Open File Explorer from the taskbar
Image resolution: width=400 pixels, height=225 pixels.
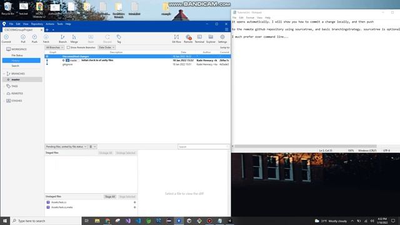(x=97, y=221)
